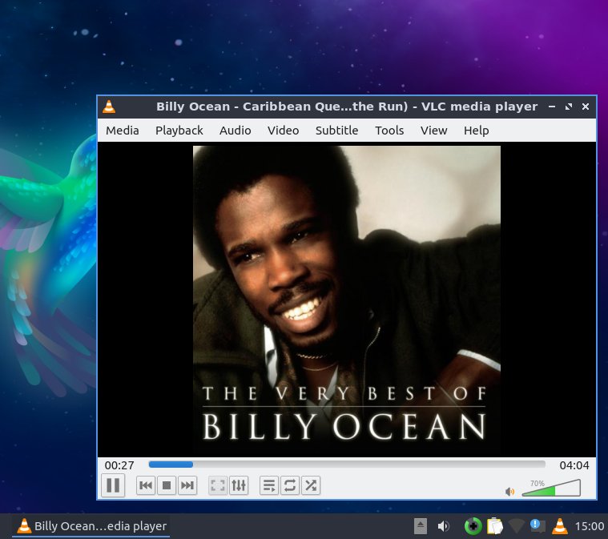This screenshot has height=539, width=608.
Task: Open the Media menu
Action: coord(122,131)
